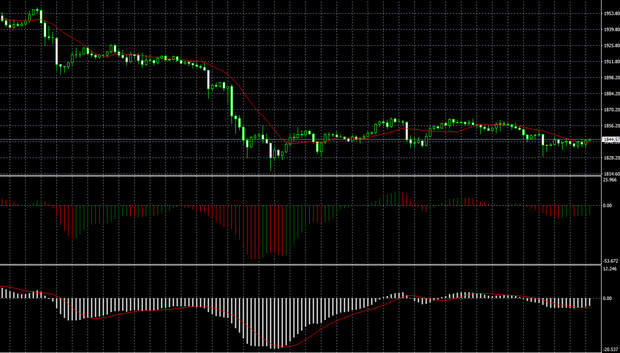Click the 1870.20 price level label
This screenshot has width=620, height=353.
[611, 110]
